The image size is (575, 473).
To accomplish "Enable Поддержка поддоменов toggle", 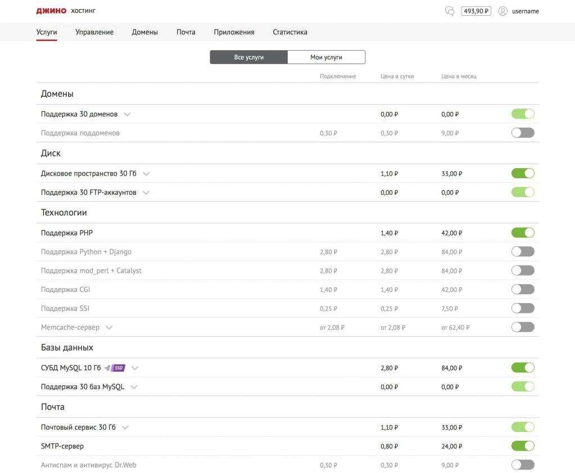I will click(x=522, y=133).
